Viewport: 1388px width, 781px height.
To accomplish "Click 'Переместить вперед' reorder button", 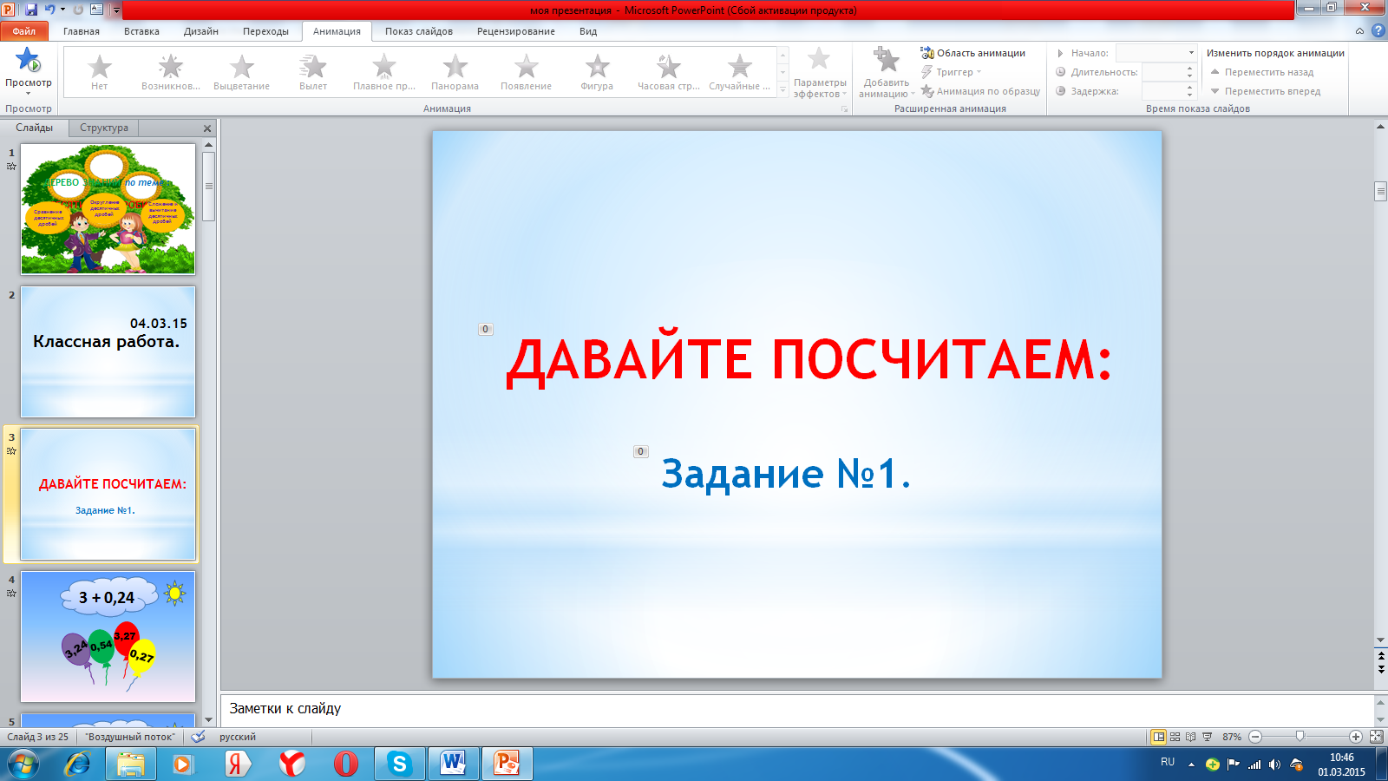I will [x=1266, y=91].
